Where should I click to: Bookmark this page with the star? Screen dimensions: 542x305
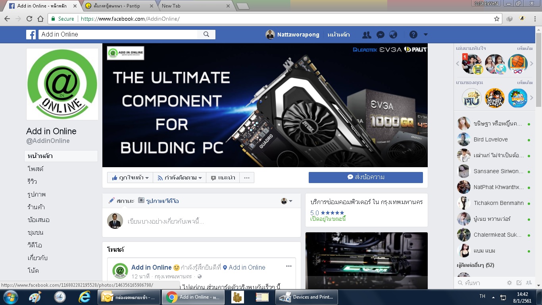pyautogui.click(x=496, y=19)
